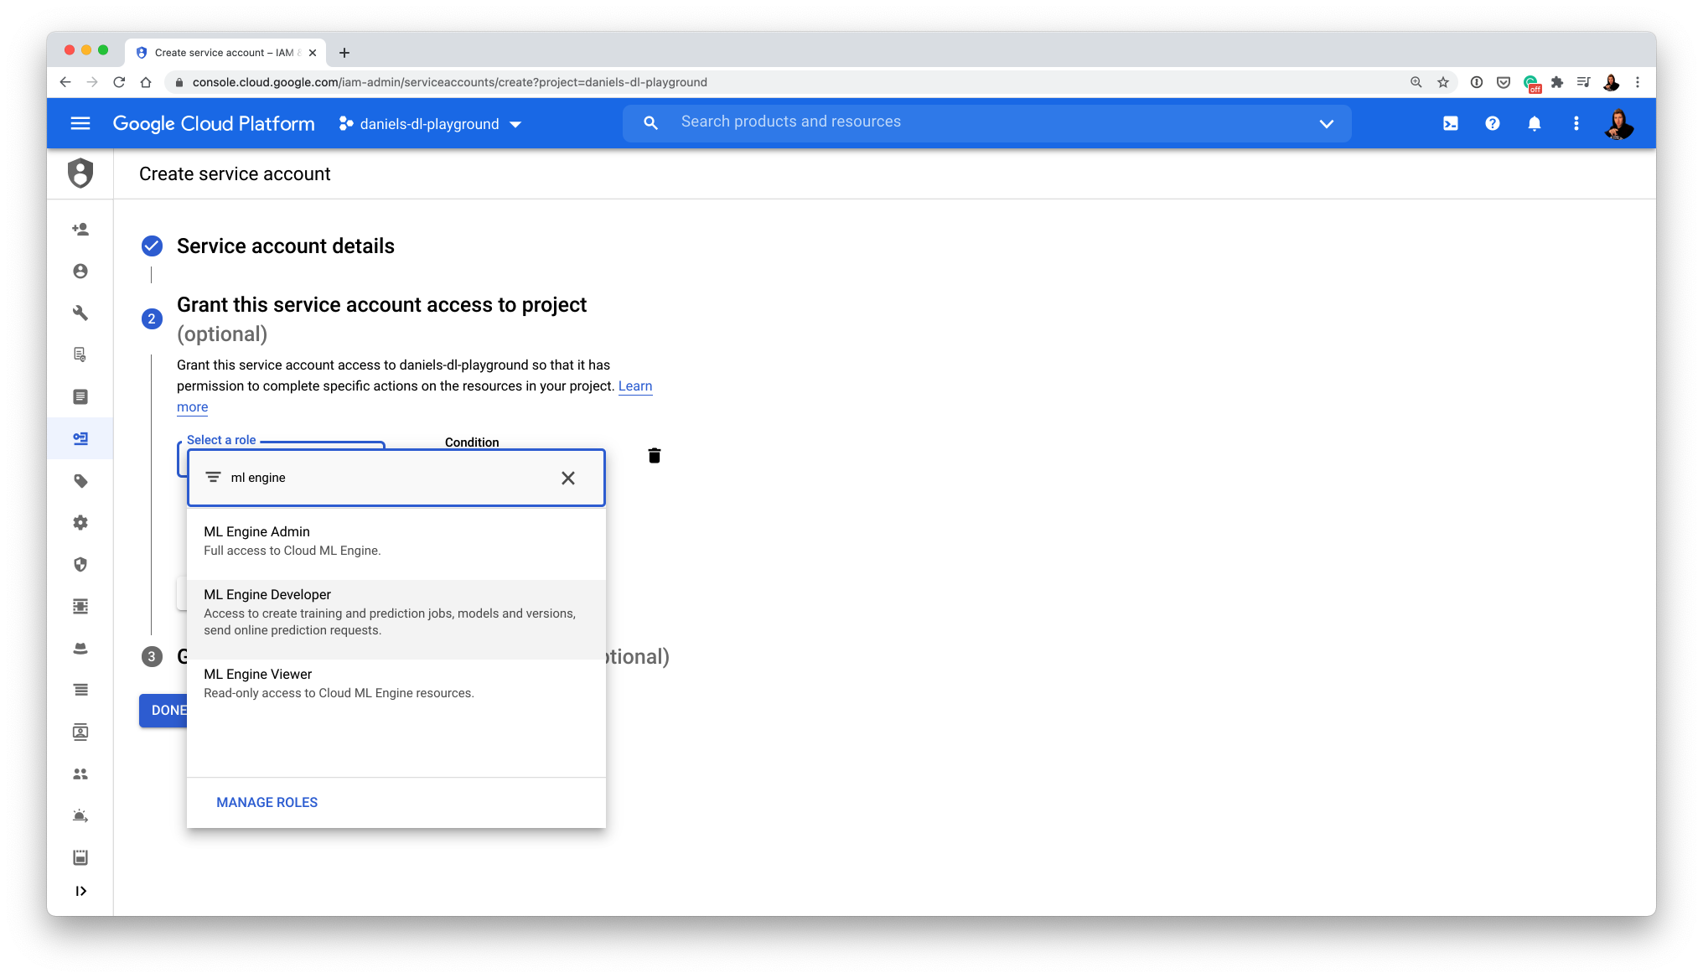Click the wrench icon in the sidebar
This screenshot has width=1703, height=978.
coord(80,313)
